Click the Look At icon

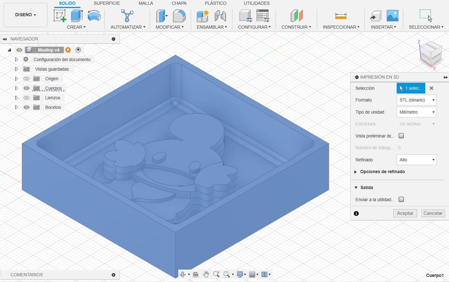pyautogui.click(x=196, y=274)
